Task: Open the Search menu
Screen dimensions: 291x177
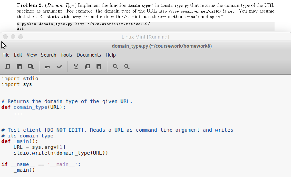Action: pos(49,55)
